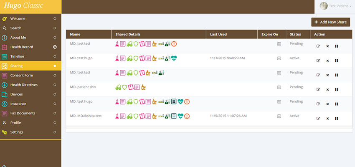Click the heart-rate icon in Active MD. test hugo row
Screen dimensions: 355x167
click(x=174, y=58)
